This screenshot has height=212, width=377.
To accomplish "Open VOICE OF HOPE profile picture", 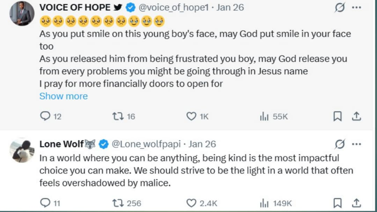I will pyautogui.click(x=22, y=13).
